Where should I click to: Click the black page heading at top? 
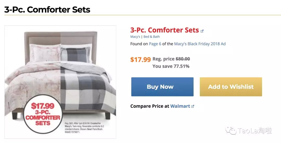[x=47, y=10]
